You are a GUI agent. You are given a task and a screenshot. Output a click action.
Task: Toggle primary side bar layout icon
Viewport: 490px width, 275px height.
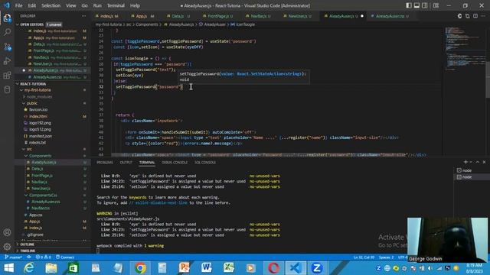tap(409, 5)
